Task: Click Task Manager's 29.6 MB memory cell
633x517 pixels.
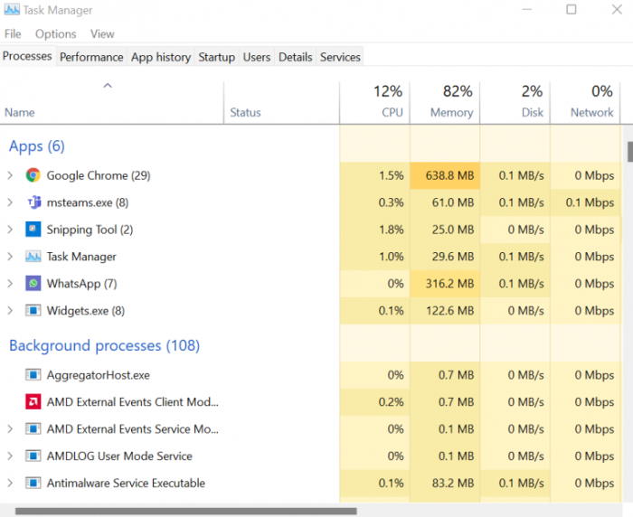Action: point(445,257)
